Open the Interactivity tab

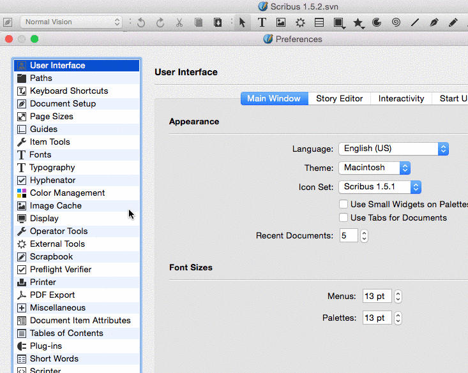pyautogui.click(x=401, y=99)
